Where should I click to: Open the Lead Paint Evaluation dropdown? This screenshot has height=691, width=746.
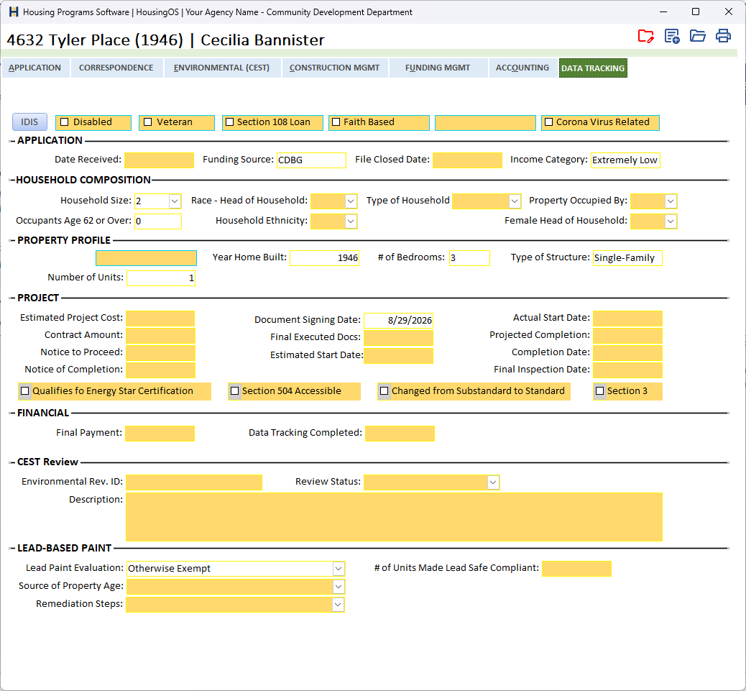click(x=339, y=569)
